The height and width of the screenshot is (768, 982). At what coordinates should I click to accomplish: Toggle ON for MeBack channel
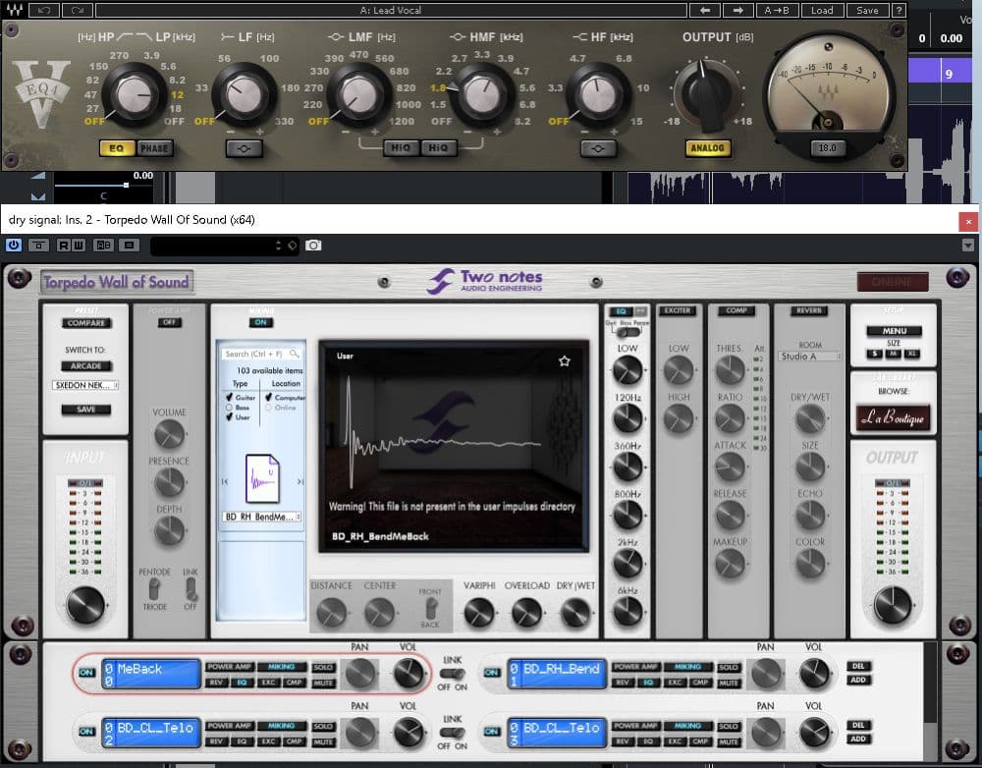coord(86,672)
